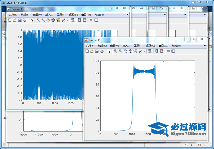Screen dimensions: 214x149
Task: Activate Zoom In tool in Figure 1
Action: pyautogui.click(x=38, y=20)
